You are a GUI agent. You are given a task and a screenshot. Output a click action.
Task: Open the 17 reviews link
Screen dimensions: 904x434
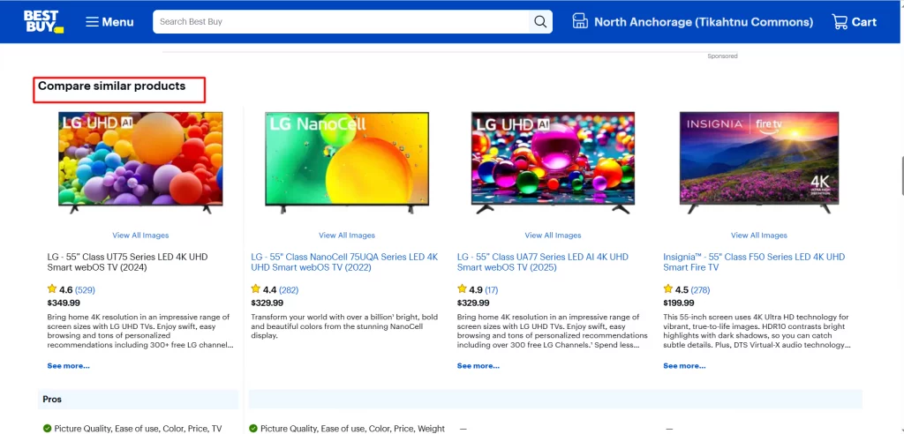click(x=492, y=290)
